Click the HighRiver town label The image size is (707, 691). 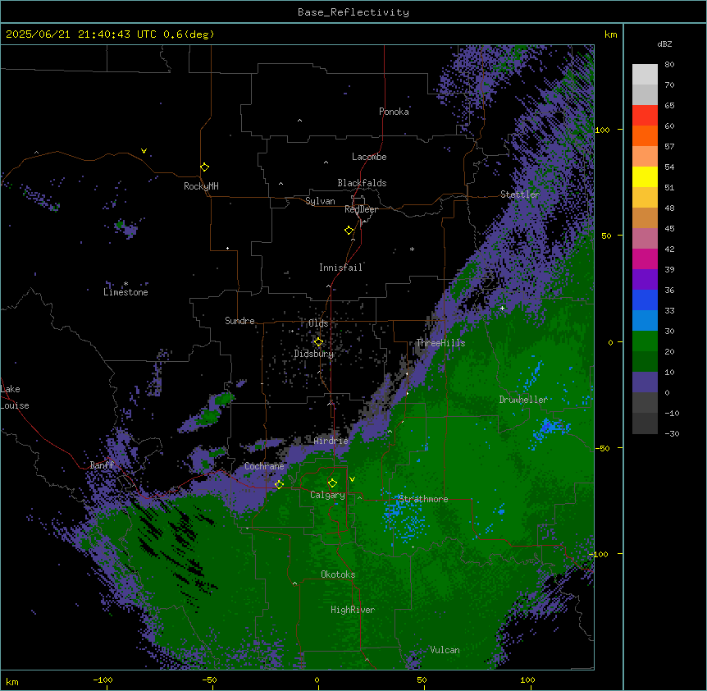[x=353, y=610]
